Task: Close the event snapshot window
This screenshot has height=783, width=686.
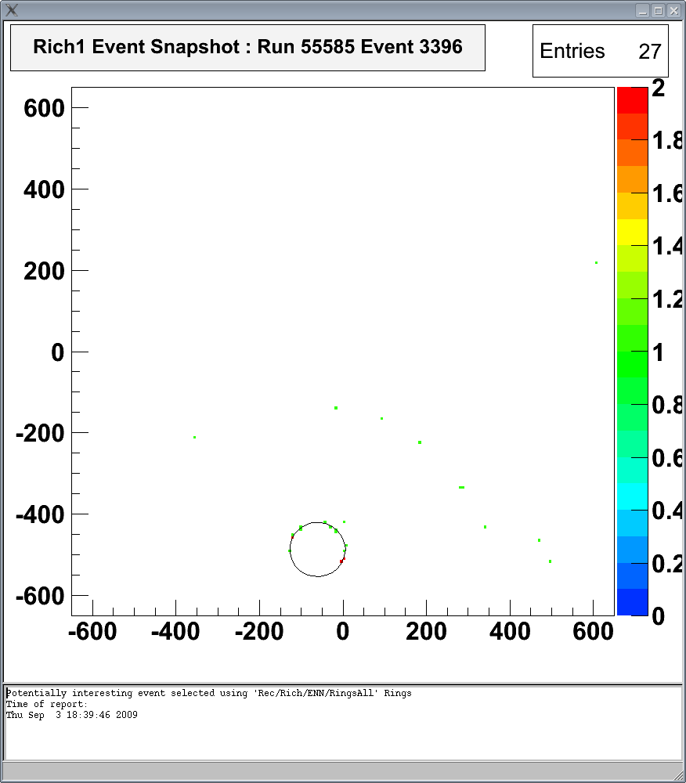Action: pos(673,10)
